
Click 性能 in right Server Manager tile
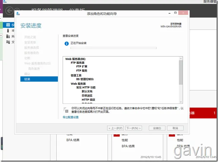pyautogui.click(x=180, y=140)
